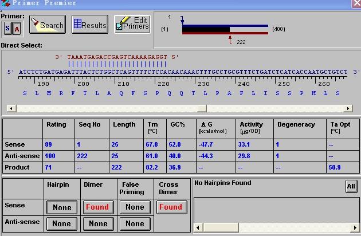This screenshot has width=361, height=236.
Task: Click Sense Hairpin None button
Action: click(x=62, y=207)
